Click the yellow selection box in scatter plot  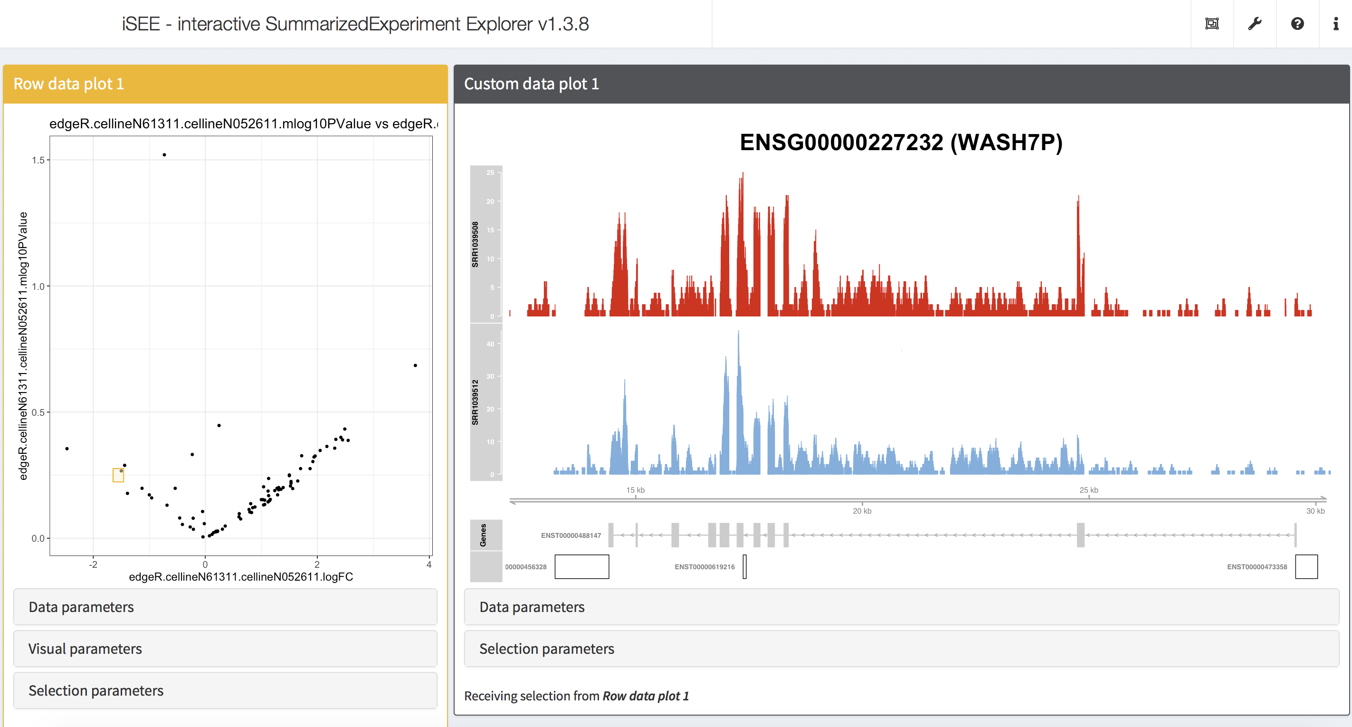pos(118,475)
